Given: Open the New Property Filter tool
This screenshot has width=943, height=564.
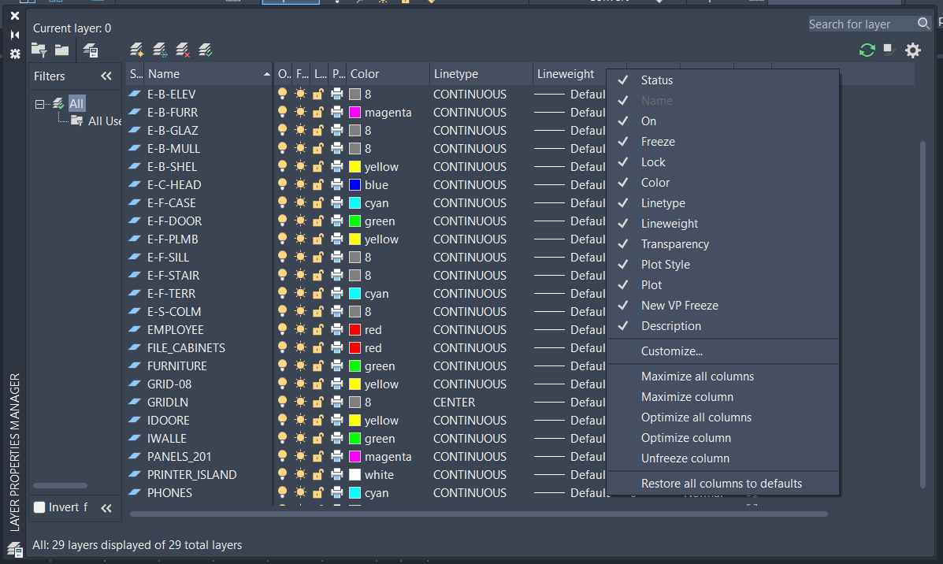Looking at the screenshot, I should [39, 50].
